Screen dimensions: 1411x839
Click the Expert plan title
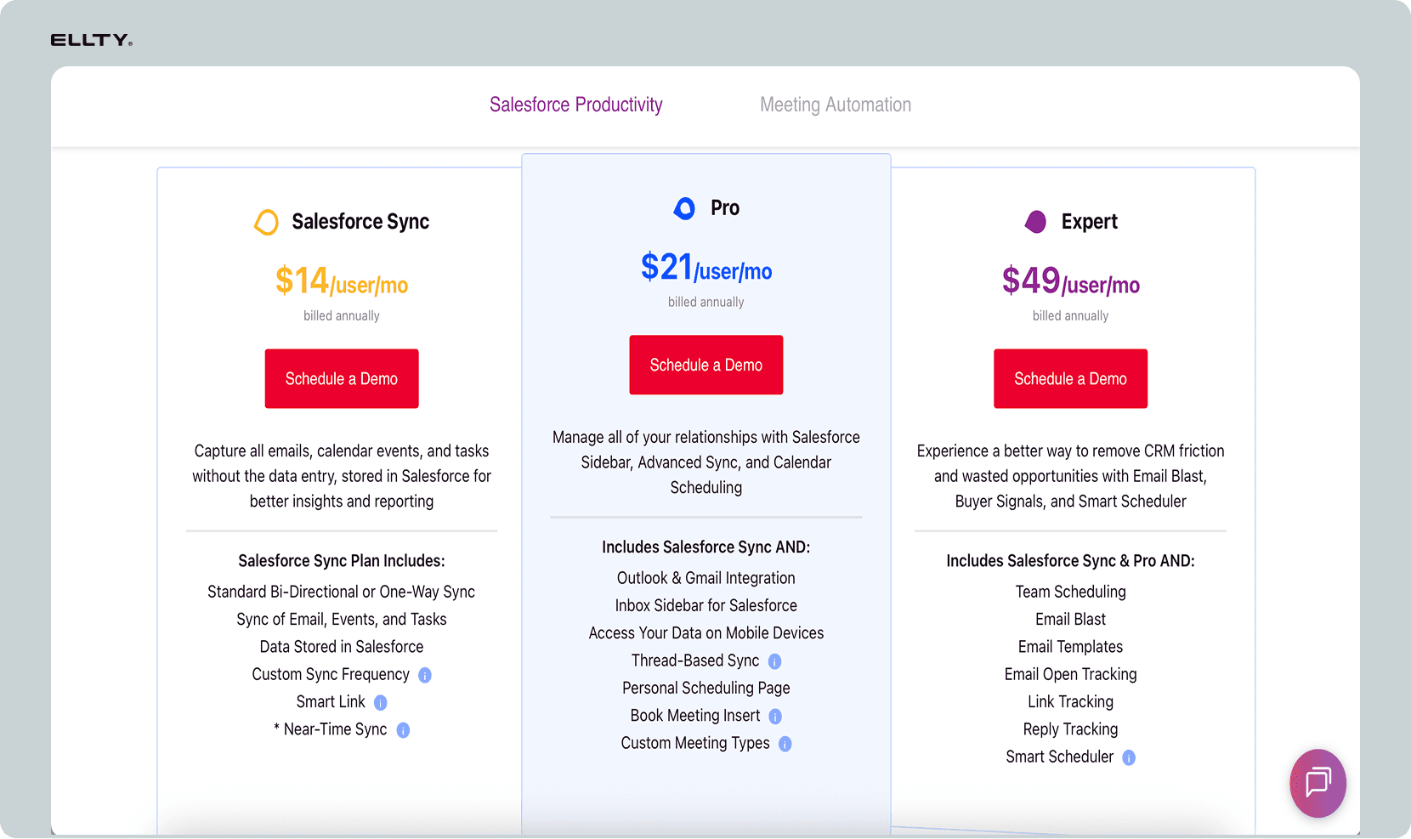point(1090,222)
